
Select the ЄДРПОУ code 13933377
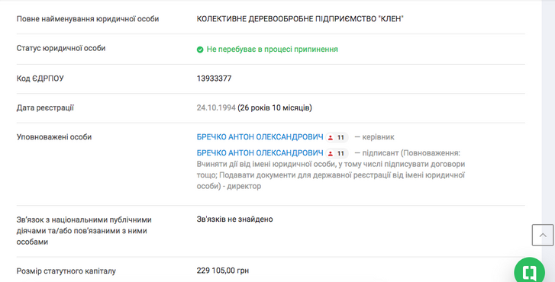point(215,79)
